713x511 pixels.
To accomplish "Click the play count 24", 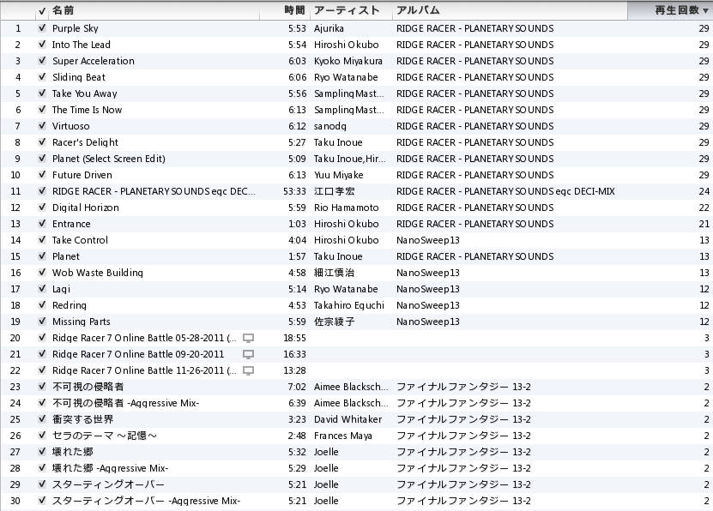I will (x=704, y=191).
